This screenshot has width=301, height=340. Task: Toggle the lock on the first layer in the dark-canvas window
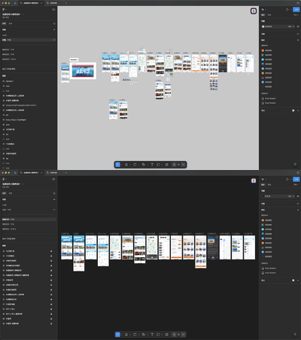[51, 251]
